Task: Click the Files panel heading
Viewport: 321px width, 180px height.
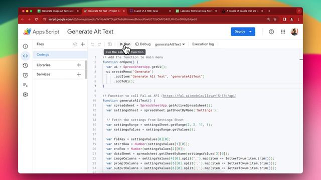Action: click(40, 44)
